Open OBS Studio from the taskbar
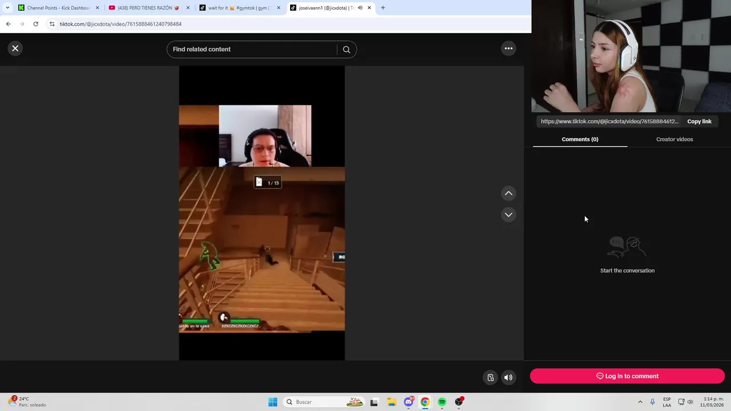Image resolution: width=731 pixels, height=411 pixels. [x=459, y=402]
